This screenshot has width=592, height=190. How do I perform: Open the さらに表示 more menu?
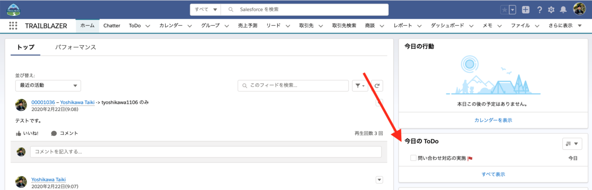tap(565, 26)
